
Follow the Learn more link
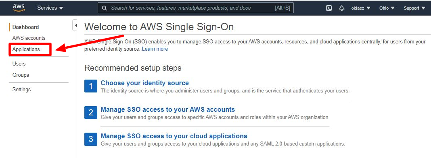(155, 49)
